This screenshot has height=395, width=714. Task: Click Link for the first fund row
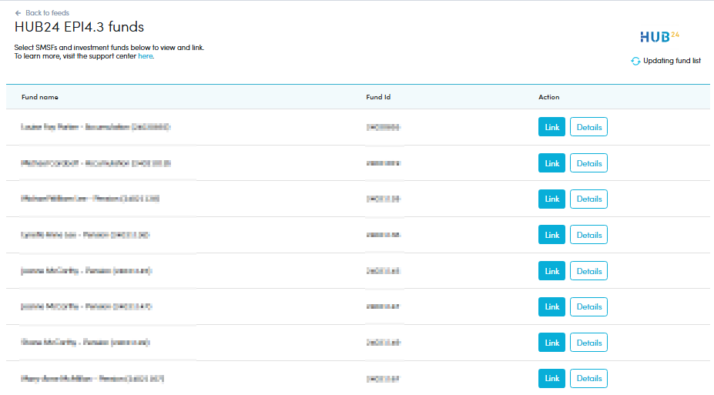click(552, 127)
